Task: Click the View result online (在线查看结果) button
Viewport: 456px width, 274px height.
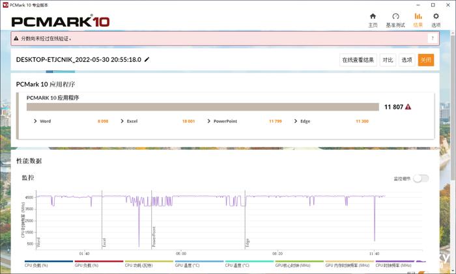Action: click(x=358, y=60)
